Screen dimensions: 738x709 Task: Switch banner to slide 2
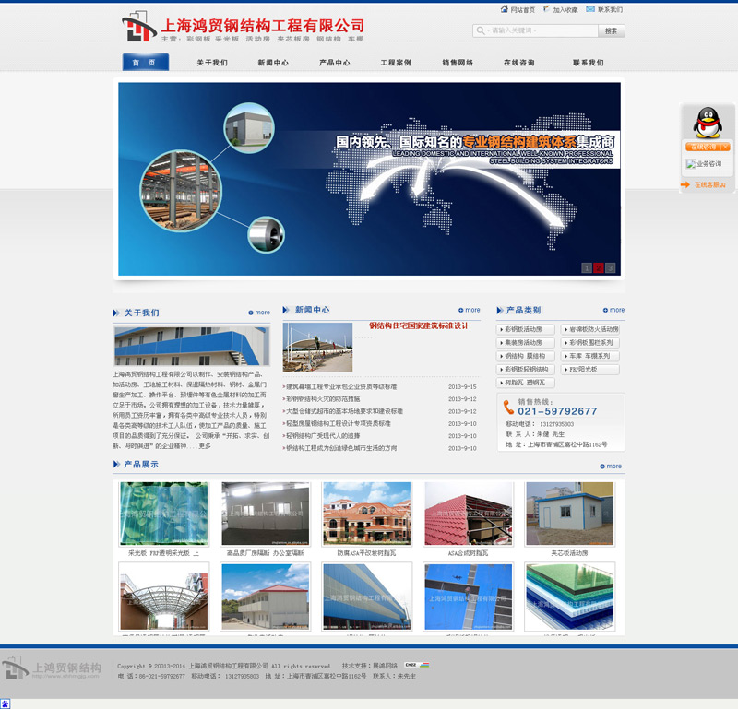click(598, 267)
